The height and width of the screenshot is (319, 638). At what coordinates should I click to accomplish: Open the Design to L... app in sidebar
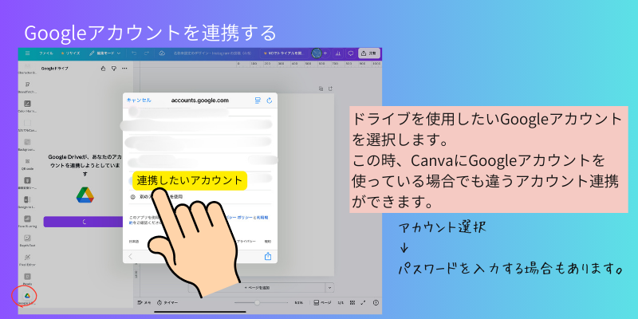click(27, 203)
